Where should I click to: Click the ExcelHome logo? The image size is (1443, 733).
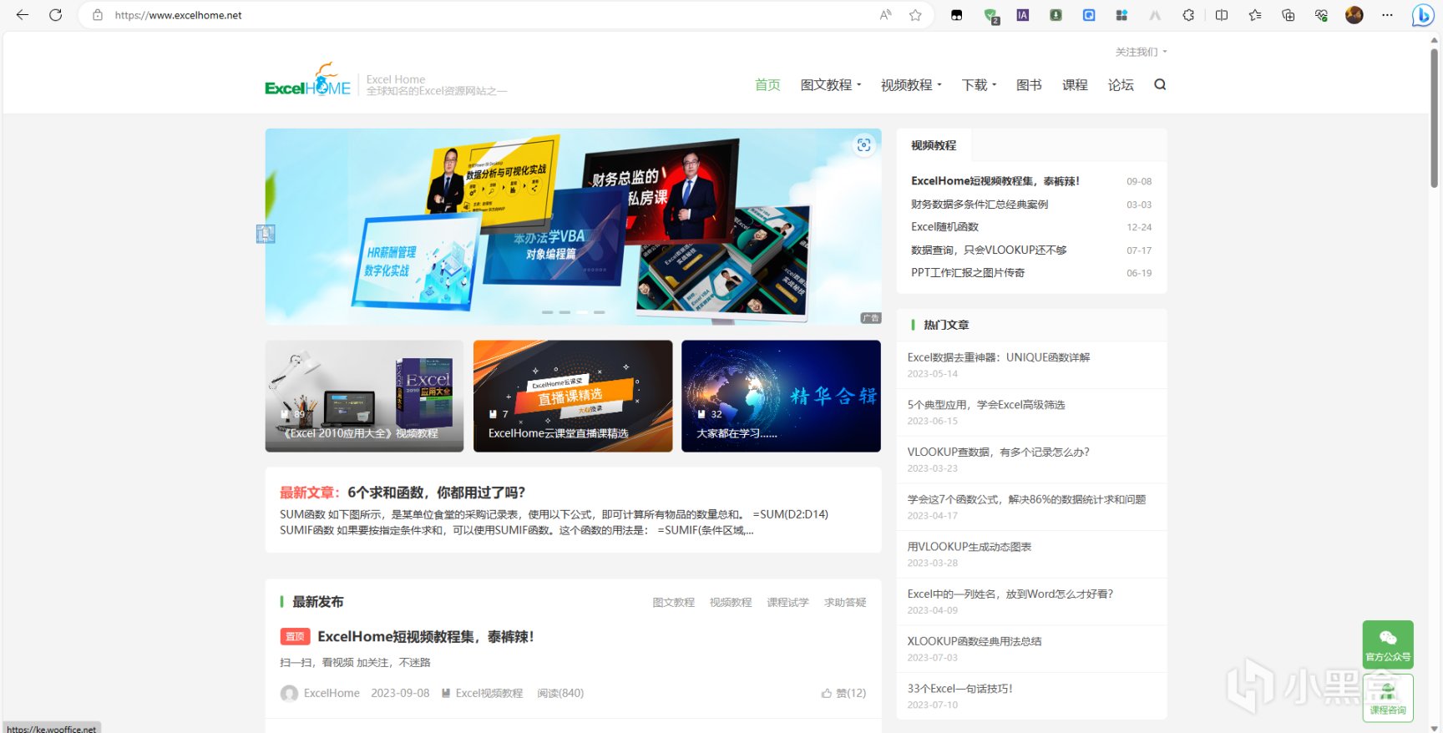(x=307, y=81)
